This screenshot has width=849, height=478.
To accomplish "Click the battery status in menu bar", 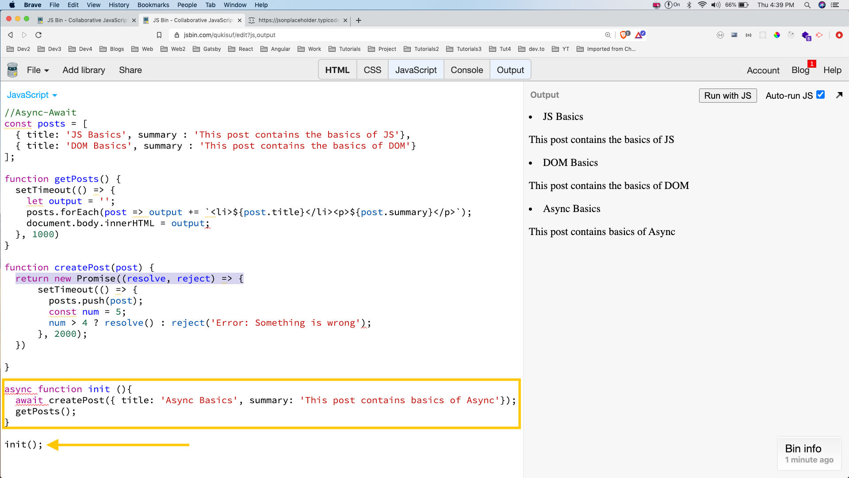I will click(737, 5).
